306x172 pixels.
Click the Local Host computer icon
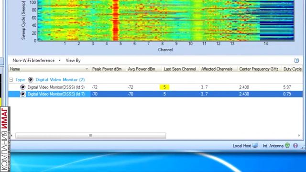pos(255,145)
